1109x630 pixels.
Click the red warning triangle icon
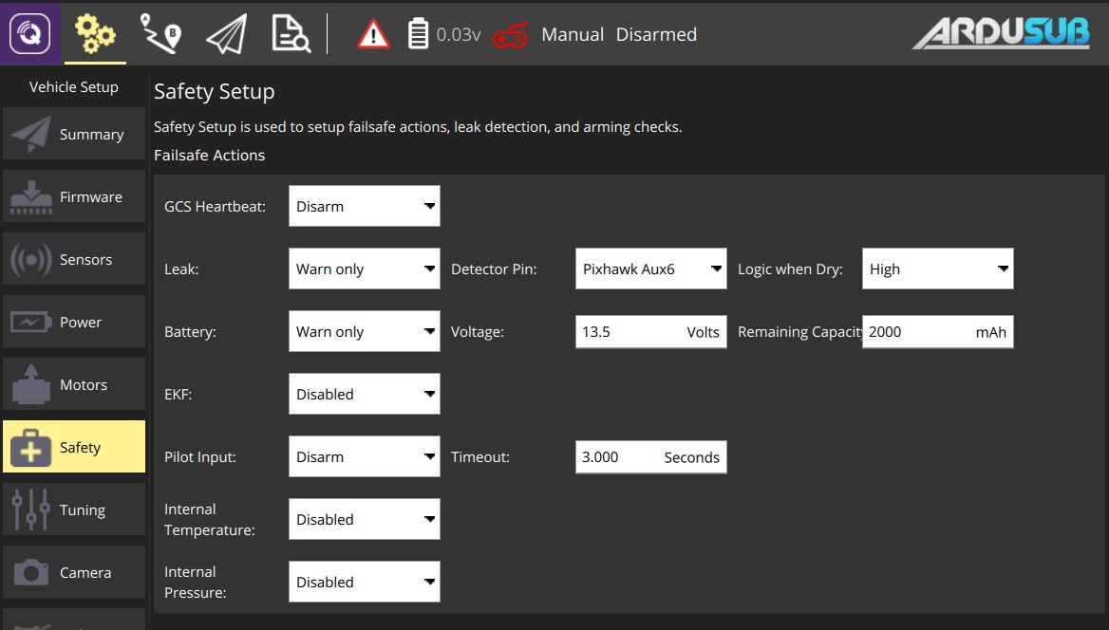373,34
